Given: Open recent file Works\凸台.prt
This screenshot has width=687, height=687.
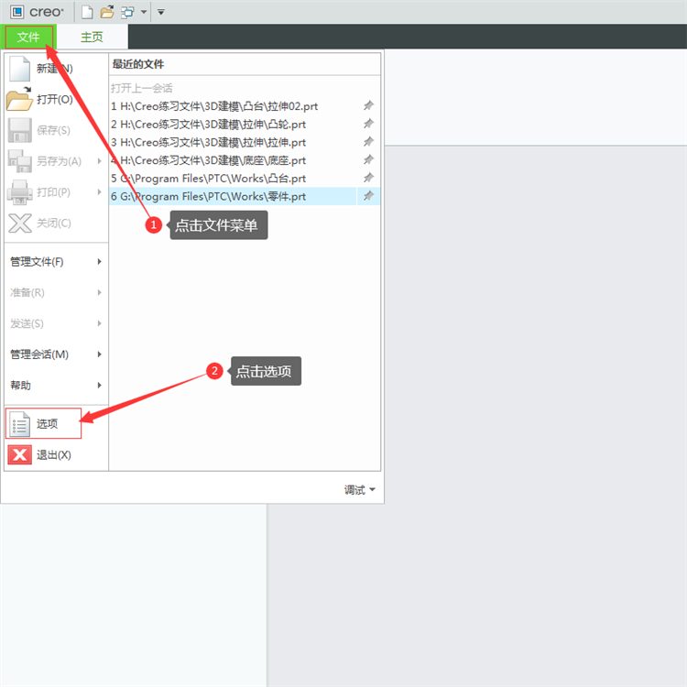Looking at the screenshot, I should (233, 179).
